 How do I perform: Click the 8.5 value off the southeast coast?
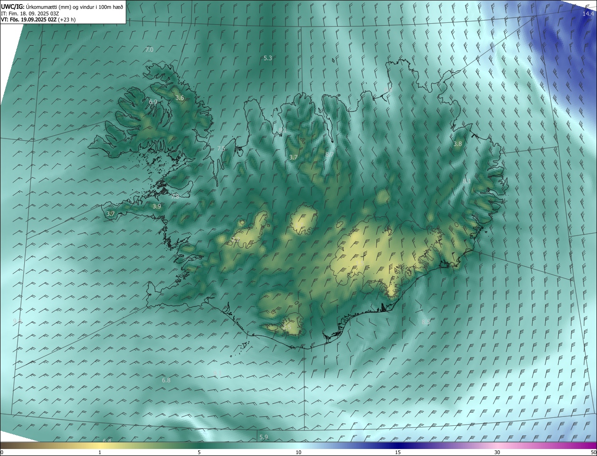click(x=425, y=322)
